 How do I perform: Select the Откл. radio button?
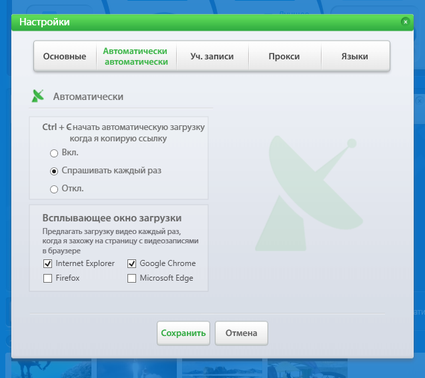[55, 189]
